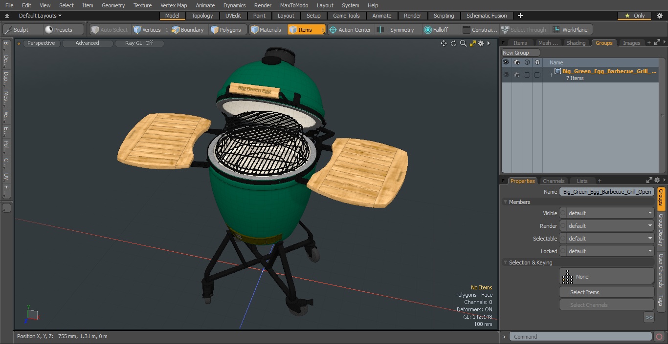Click the New Group button
The width and height of the screenshot is (668, 344).
(520, 53)
